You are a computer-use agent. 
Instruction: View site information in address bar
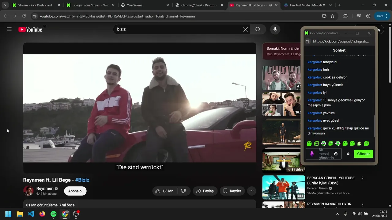click(x=35, y=16)
